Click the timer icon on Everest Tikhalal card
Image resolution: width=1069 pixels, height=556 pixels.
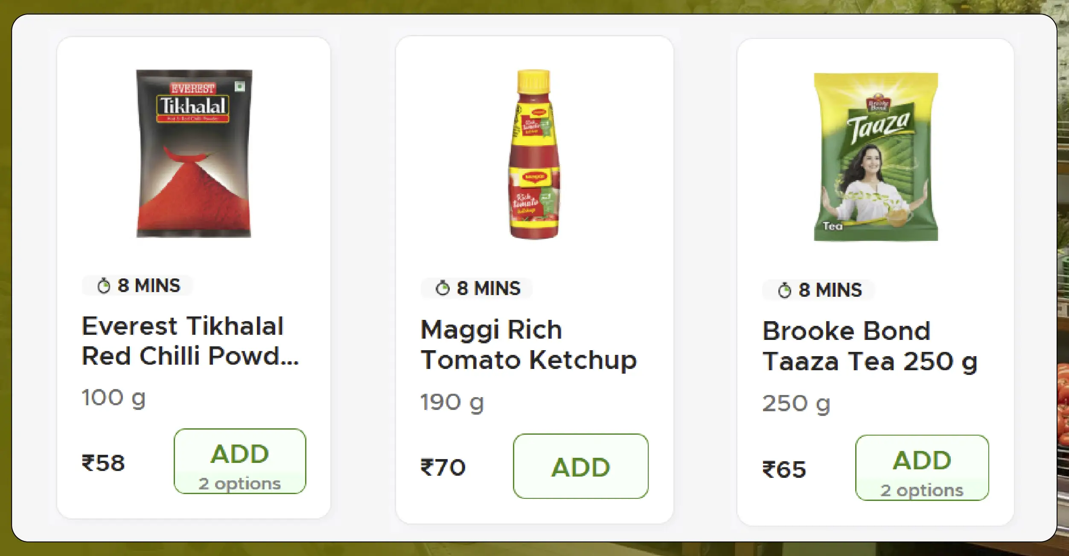click(x=104, y=286)
